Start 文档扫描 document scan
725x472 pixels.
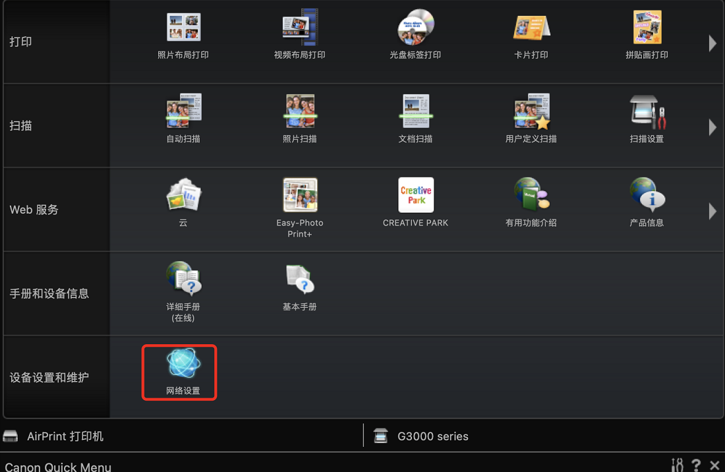click(x=415, y=119)
